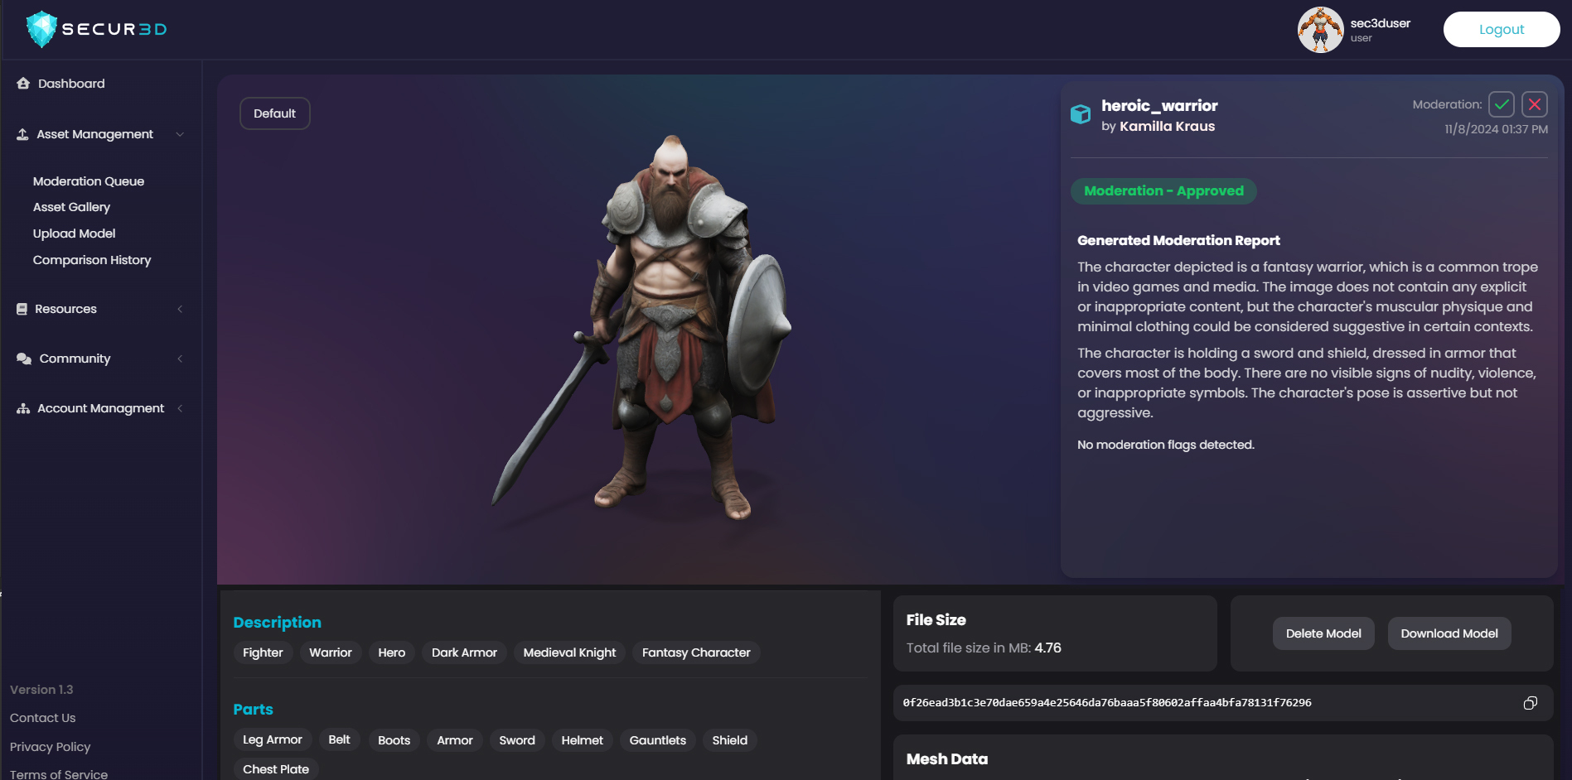The image size is (1572, 780).
Task: Open the Moderation Queue
Action: pyautogui.click(x=89, y=181)
